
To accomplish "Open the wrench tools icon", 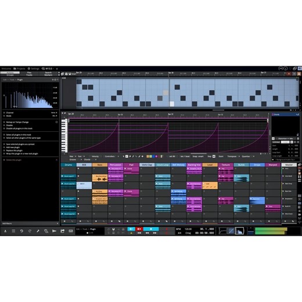I will tap(38, 231).
